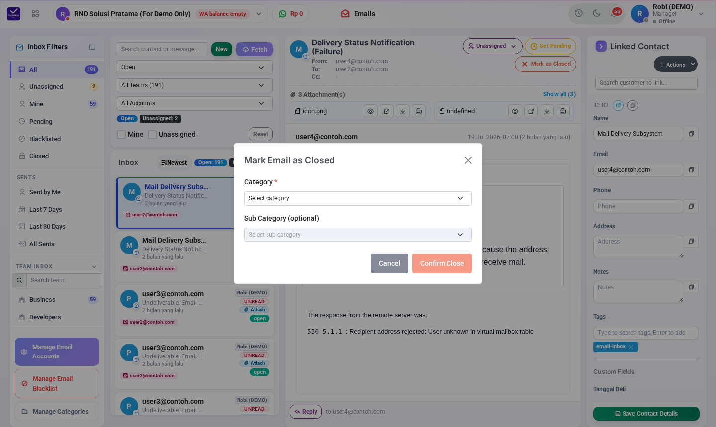
Task: Copy the Notes field value
Action: [691, 287]
